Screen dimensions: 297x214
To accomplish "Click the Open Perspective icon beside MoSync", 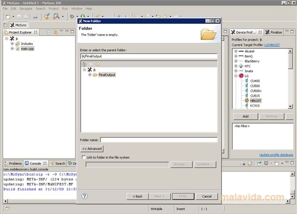I will pos(5,25).
